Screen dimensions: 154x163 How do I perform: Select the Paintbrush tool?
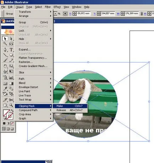click(5, 60)
